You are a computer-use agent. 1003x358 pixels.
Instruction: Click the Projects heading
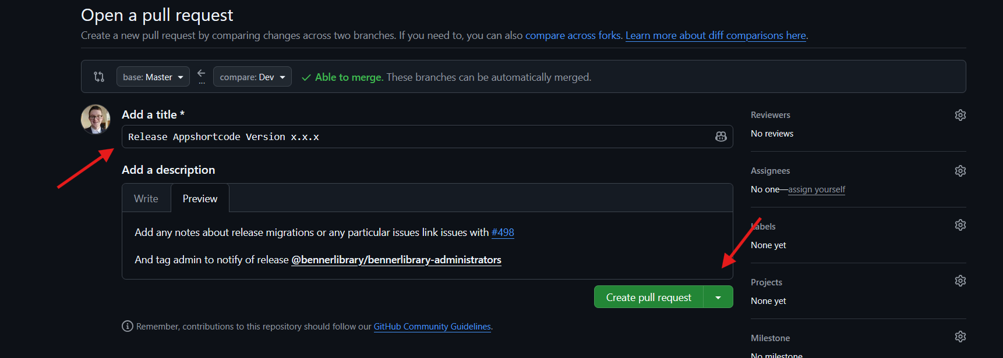pos(766,282)
